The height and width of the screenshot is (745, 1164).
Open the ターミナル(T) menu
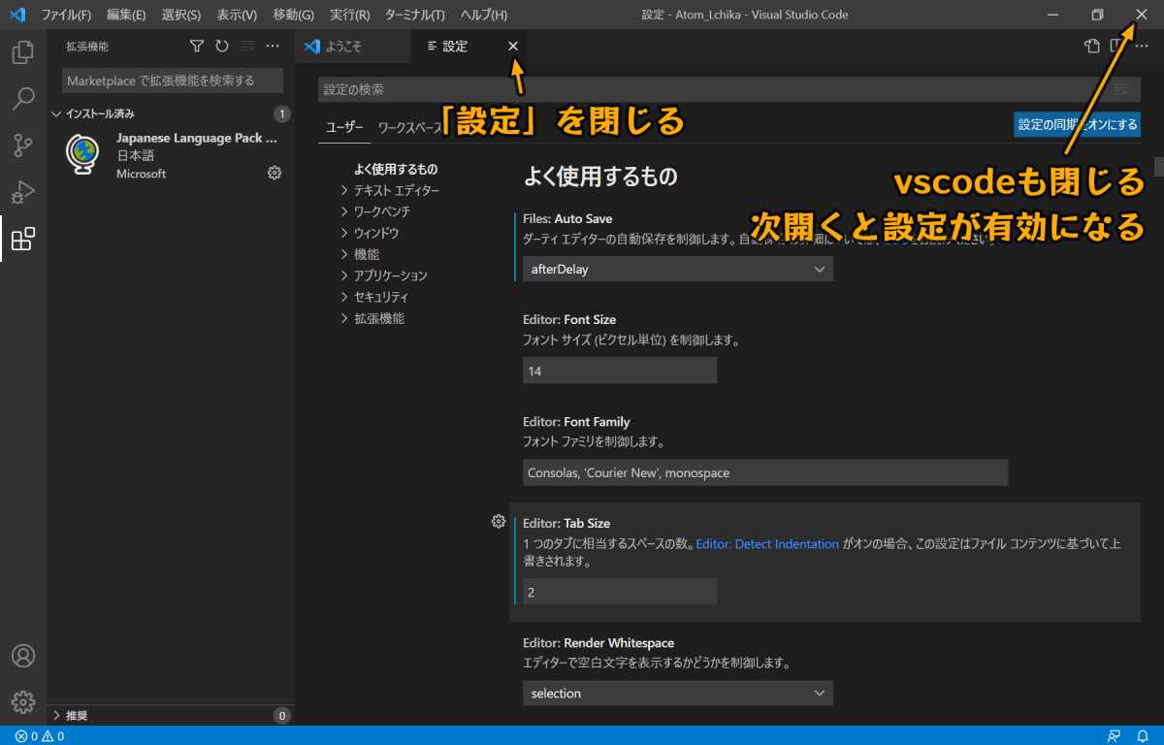pos(416,15)
